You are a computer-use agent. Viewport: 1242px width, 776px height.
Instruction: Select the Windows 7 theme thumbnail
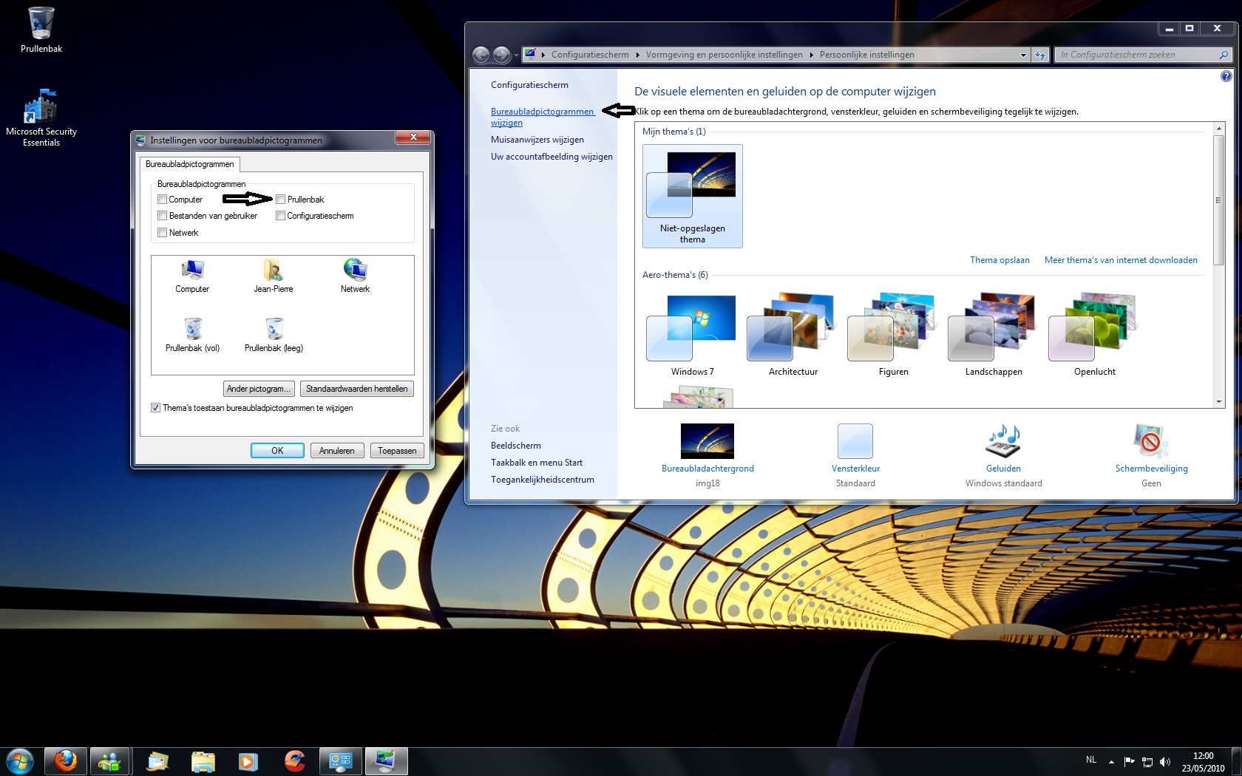coord(692,328)
